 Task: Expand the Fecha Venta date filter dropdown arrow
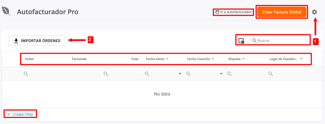[180, 74]
